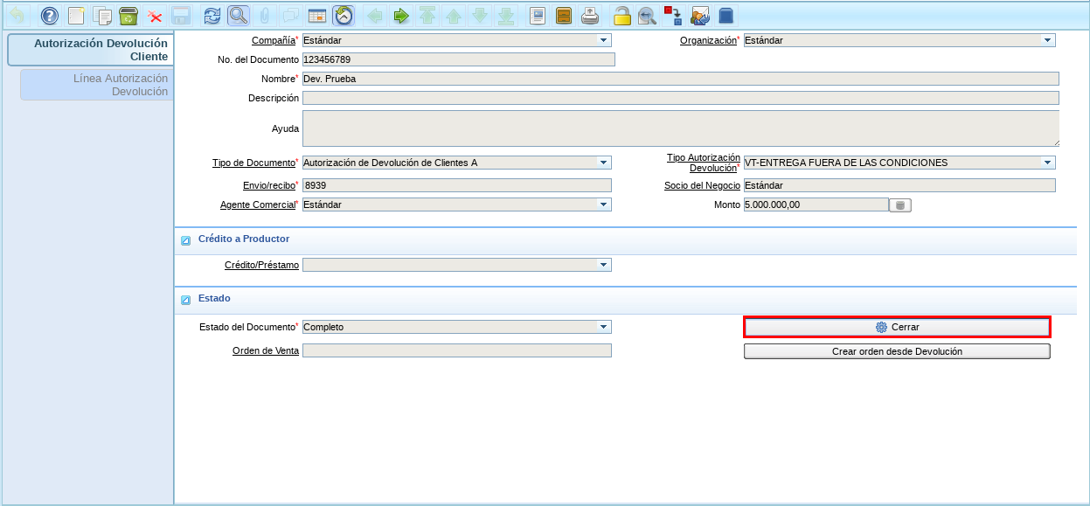Click the Organización label link
This screenshot has height=506, width=1090.
tap(708, 40)
